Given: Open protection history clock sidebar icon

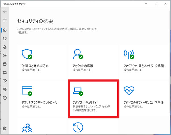Looking at the screenshot, I should point(5,98).
